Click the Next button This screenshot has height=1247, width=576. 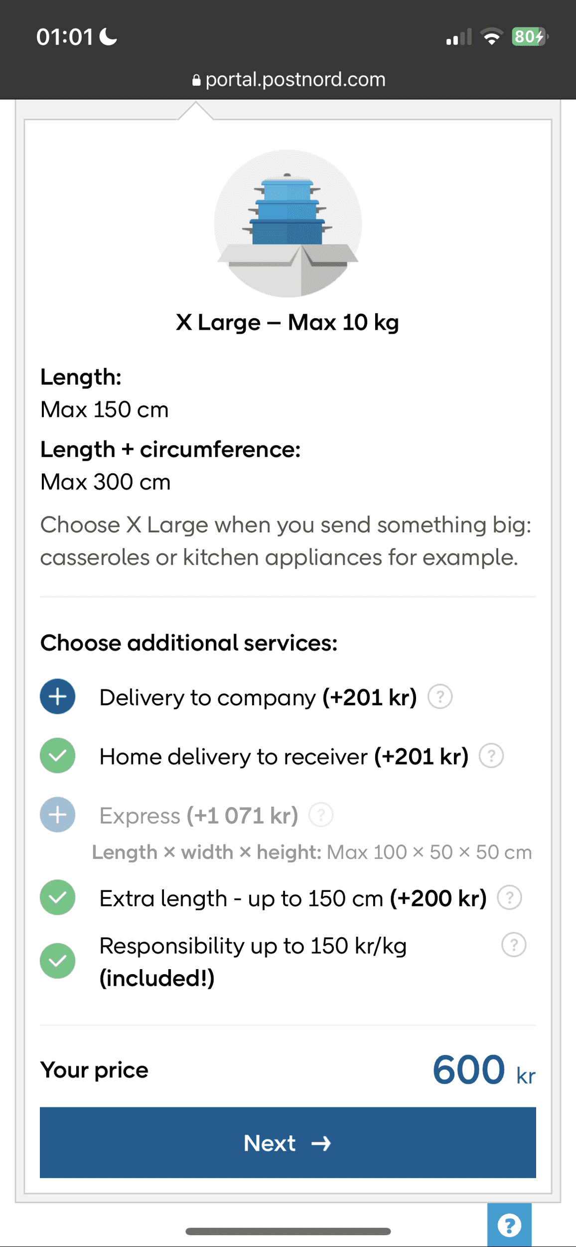pos(288,1143)
